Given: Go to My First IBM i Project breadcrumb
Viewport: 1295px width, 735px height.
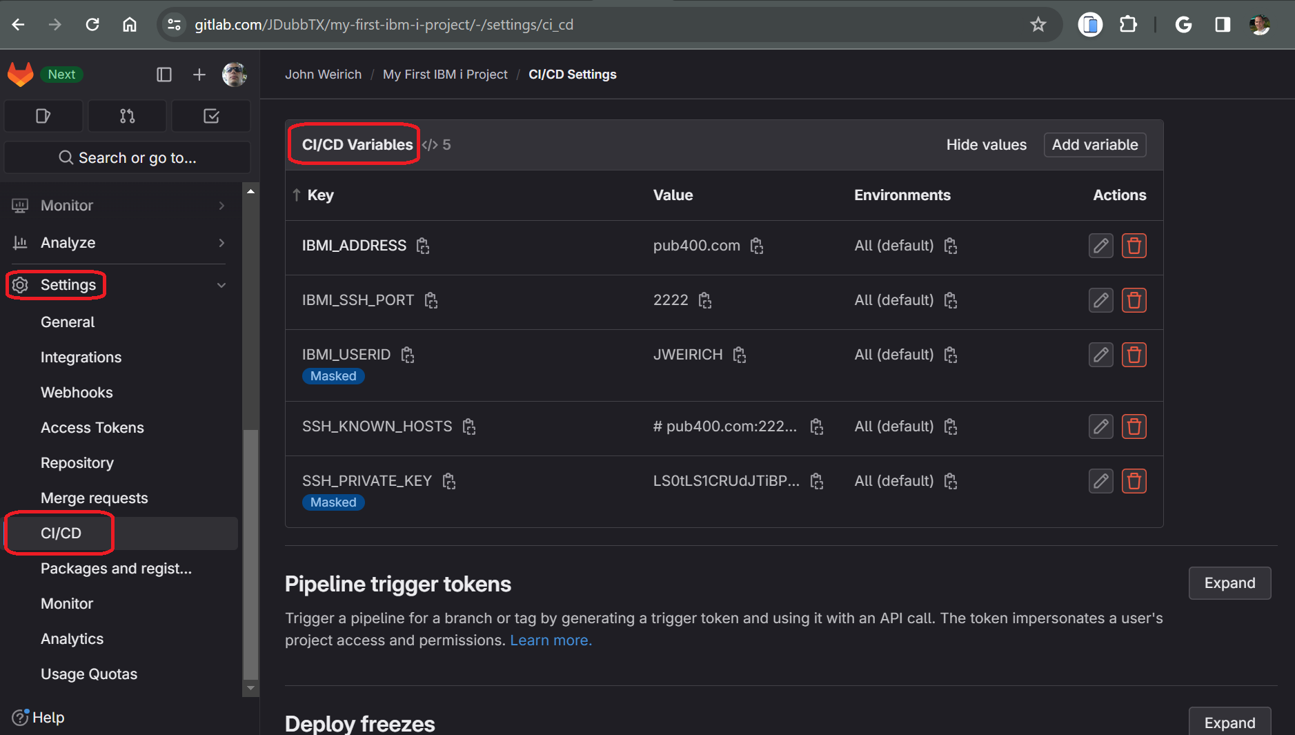Looking at the screenshot, I should pyautogui.click(x=445, y=75).
